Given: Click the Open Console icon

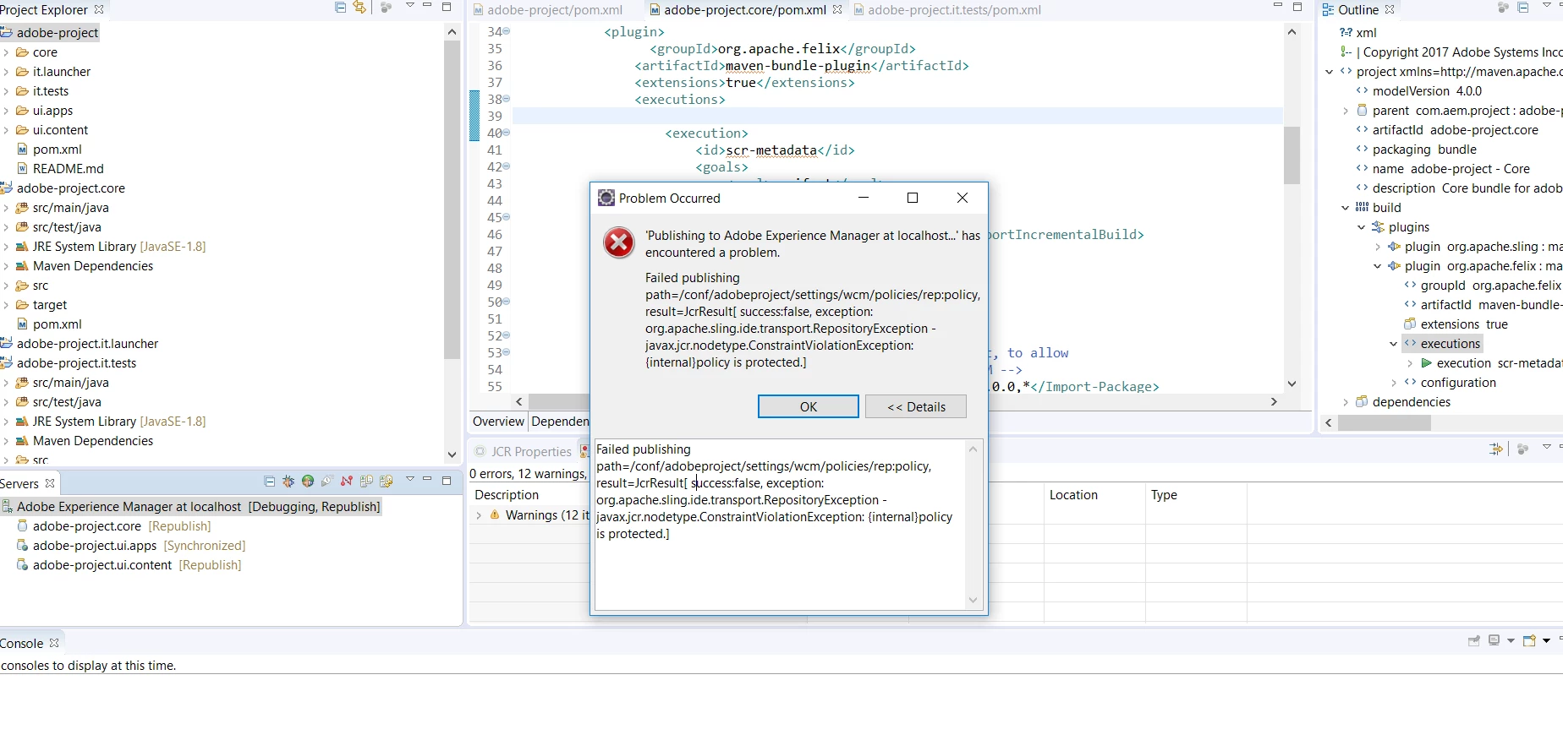Looking at the screenshot, I should click(1529, 640).
